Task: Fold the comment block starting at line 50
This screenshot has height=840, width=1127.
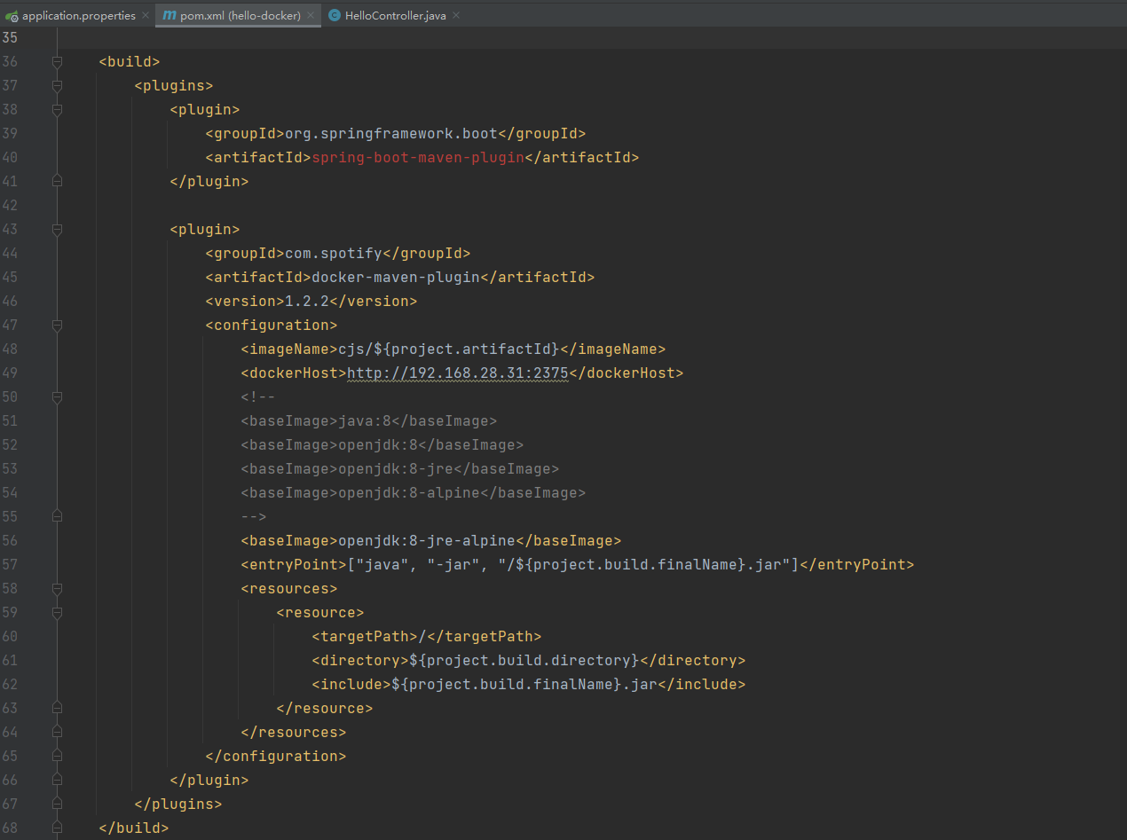Action: coord(58,397)
